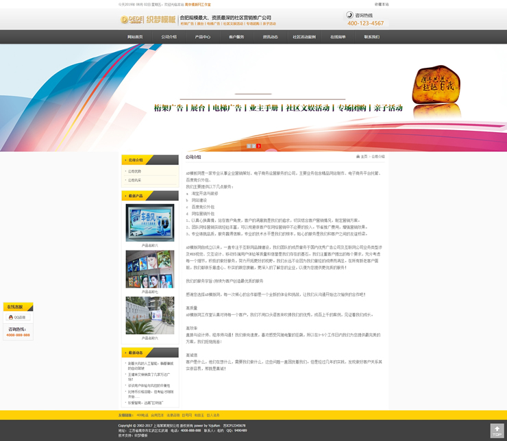The image size is (507, 441).
Task: Click the QQ penguin icon in sidebar widget
Action: 12,318
